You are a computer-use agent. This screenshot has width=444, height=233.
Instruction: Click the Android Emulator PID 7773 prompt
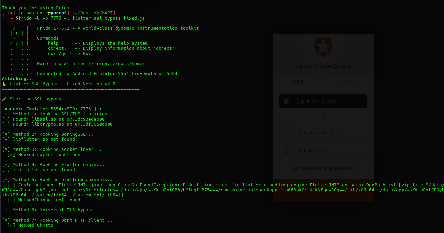52,109
